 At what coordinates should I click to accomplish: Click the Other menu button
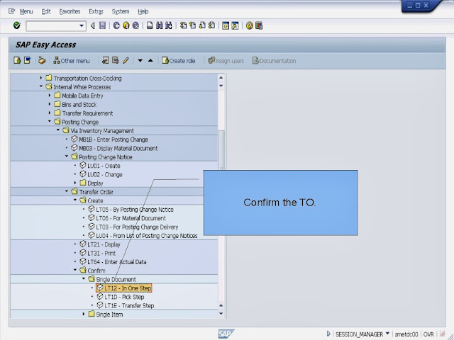tap(72, 61)
